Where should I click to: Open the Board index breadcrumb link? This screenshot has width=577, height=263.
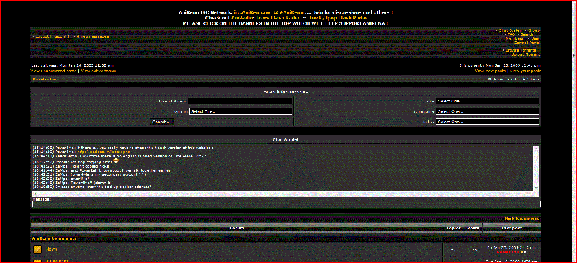(x=44, y=80)
